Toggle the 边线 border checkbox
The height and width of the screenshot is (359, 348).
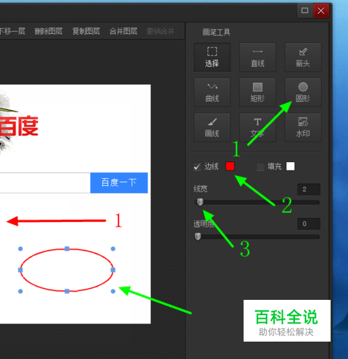click(197, 166)
